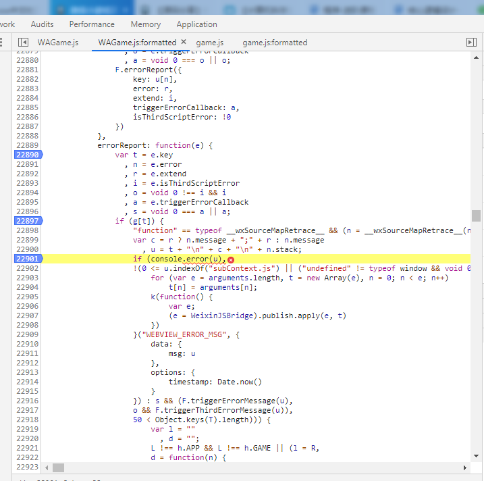Open the game.js:formatted file tab
Viewport: 484px width, 481px height.
pos(275,43)
